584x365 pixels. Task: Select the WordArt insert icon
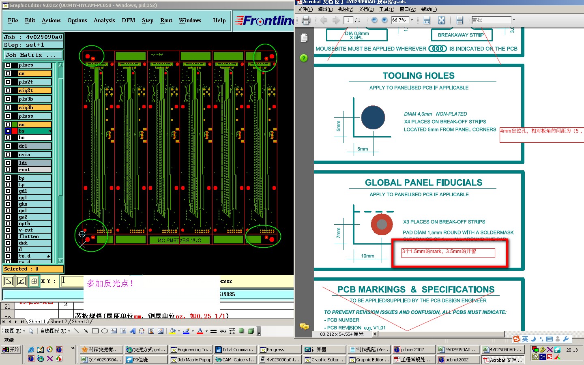pos(132,331)
